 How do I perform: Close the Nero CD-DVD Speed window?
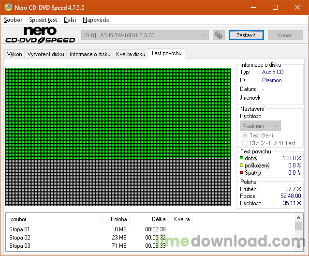297,7
